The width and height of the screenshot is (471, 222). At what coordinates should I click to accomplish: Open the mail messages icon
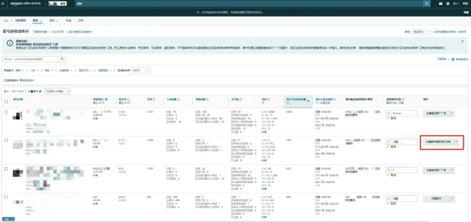[x=441, y=4]
